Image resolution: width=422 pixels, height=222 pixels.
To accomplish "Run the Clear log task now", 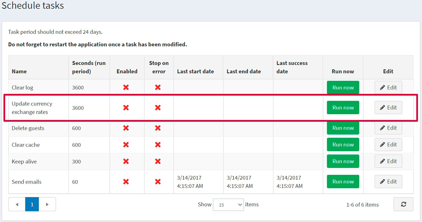I will (343, 87).
